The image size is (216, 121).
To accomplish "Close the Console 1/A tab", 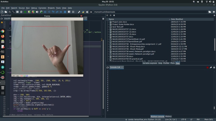I will point(122,67).
